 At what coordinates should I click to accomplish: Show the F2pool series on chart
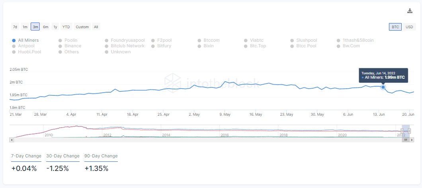[x=153, y=41]
